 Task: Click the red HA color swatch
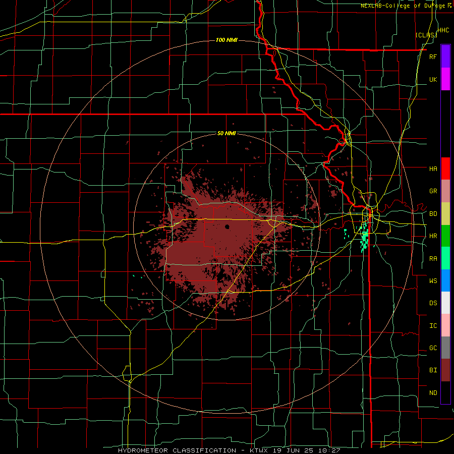point(445,168)
